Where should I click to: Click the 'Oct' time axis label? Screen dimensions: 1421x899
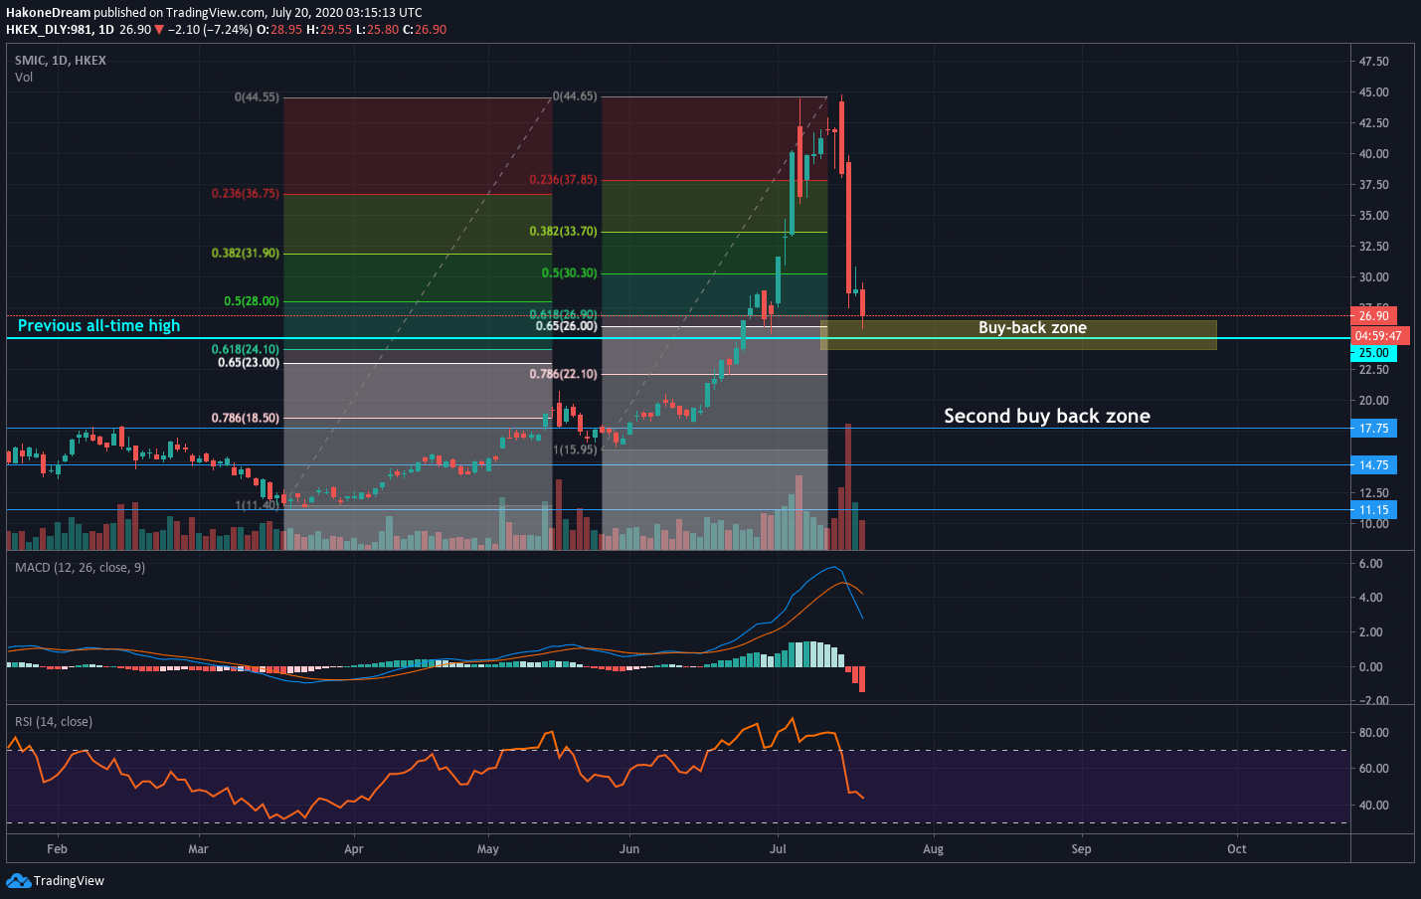click(1236, 849)
